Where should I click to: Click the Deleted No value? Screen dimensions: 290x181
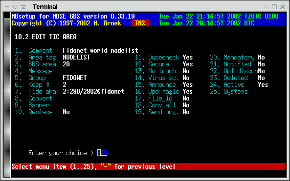click(x=261, y=78)
